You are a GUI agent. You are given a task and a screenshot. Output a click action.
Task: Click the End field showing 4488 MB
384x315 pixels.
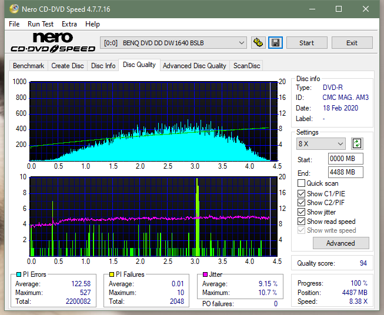point(345,172)
